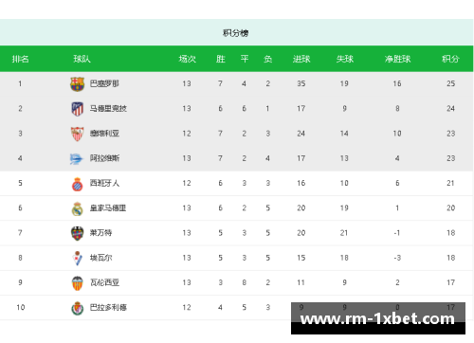This screenshot has width=474, height=343.
Task: Select the 进球 column header
Action: click(301, 59)
